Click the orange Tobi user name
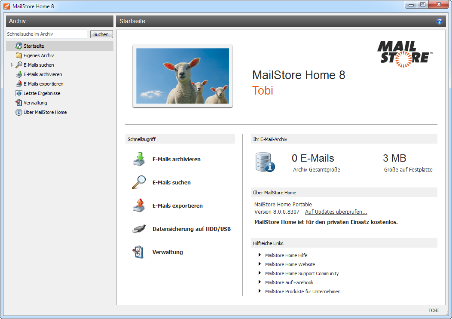 (263, 91)
